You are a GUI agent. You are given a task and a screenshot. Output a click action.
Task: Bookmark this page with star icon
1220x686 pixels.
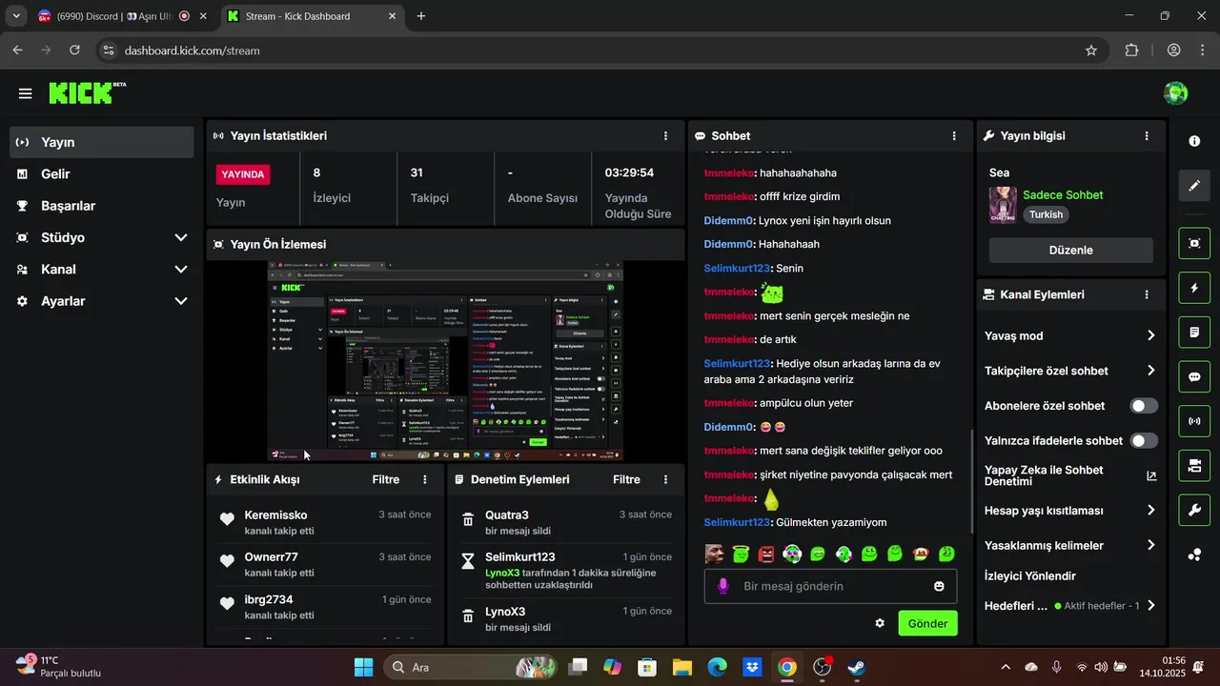[1091, 50]
